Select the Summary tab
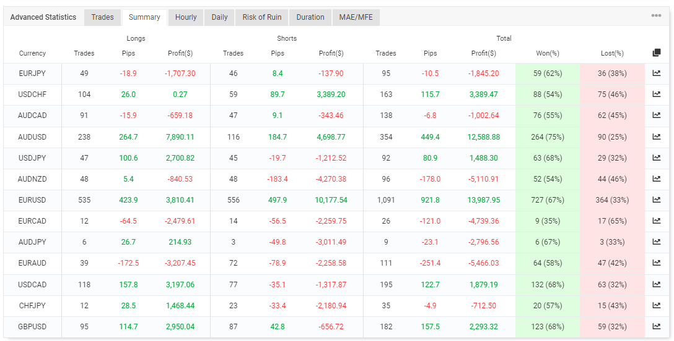Image resolution: width=674 pixels, height=341 pixels. [144, 17]
